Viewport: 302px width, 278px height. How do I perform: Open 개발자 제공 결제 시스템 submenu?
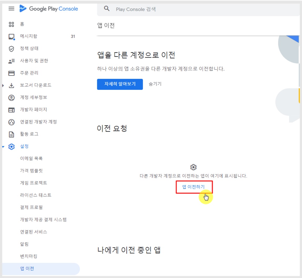click(x=43, y=219)
